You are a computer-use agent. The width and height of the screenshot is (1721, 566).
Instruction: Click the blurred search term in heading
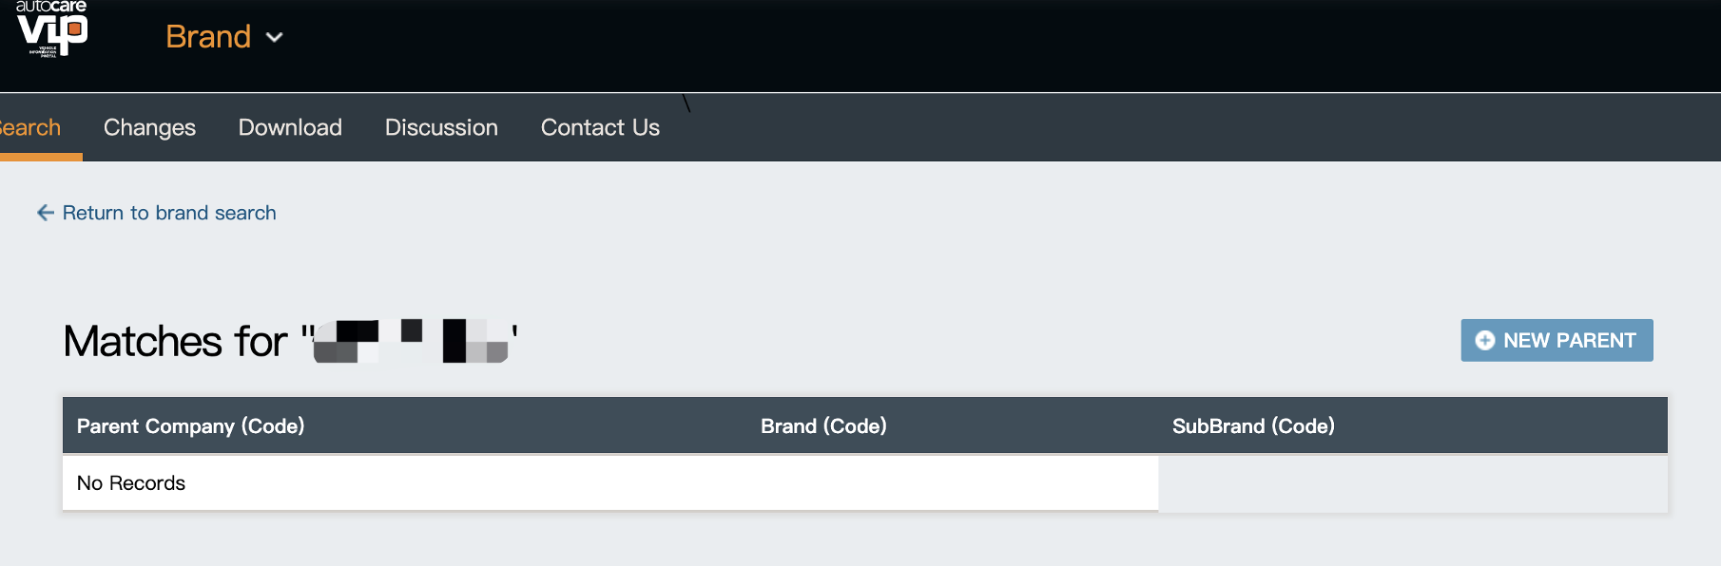click(x=414, y=342)
